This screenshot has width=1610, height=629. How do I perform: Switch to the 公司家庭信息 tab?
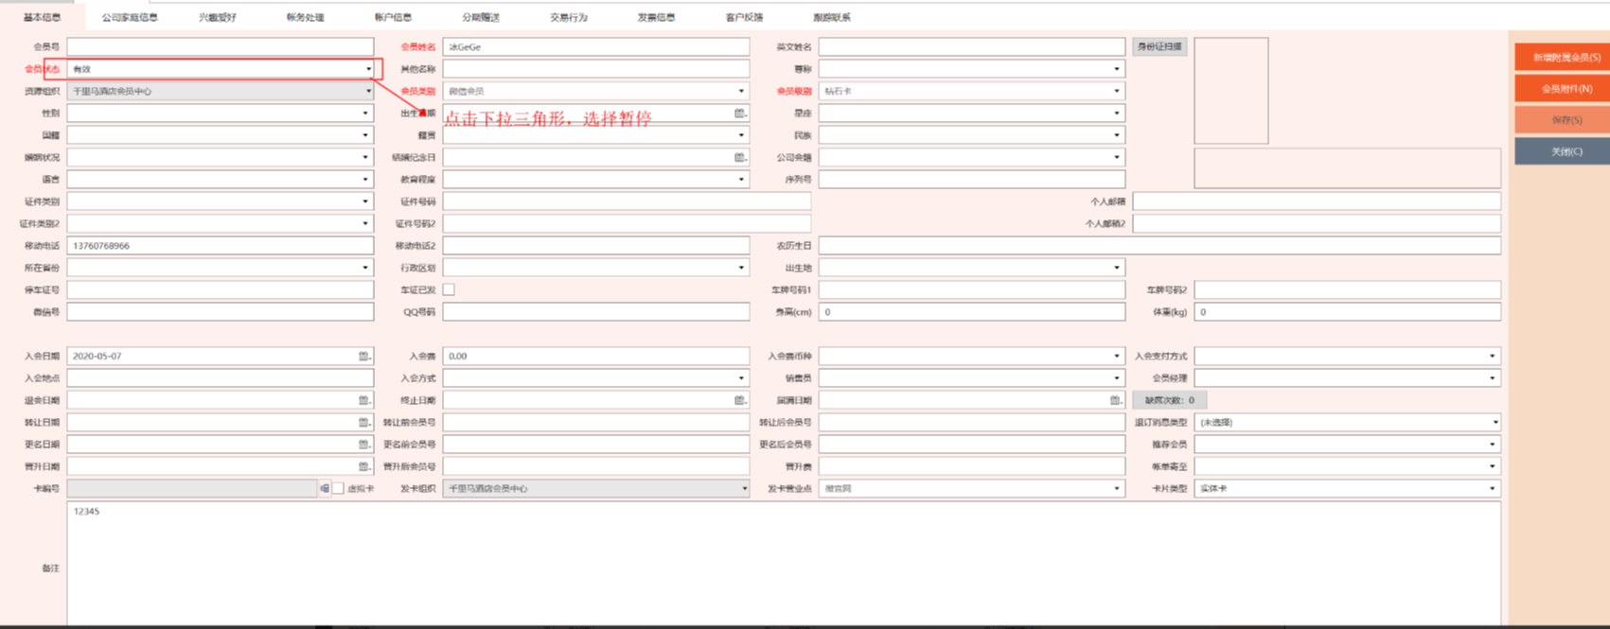tap(130, 17)
